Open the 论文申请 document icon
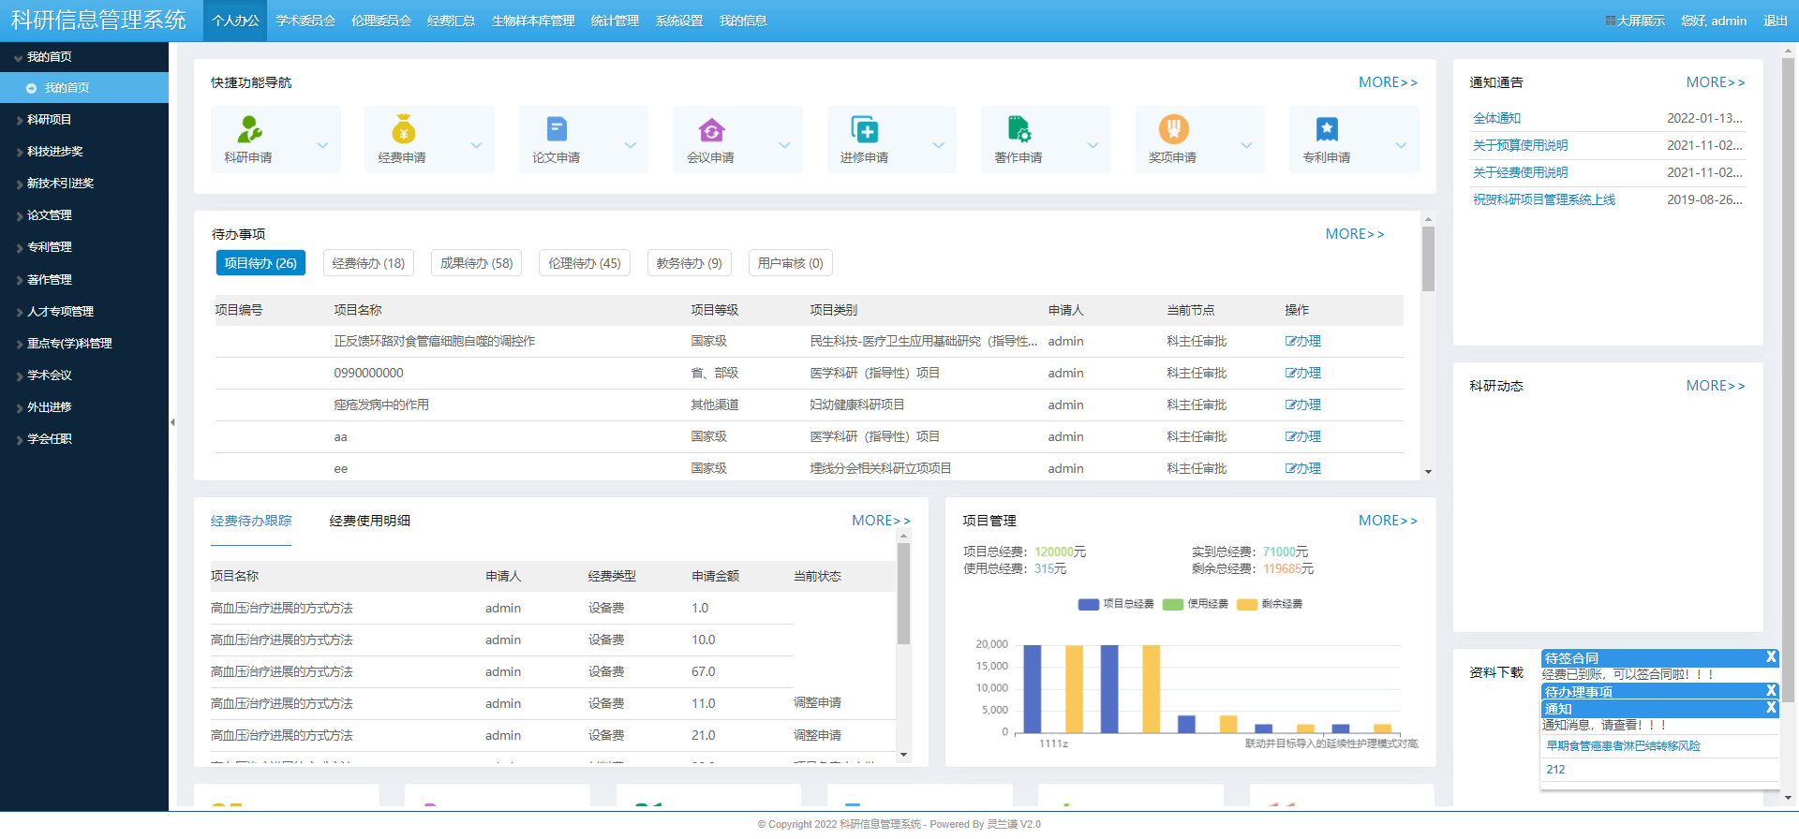This screenshot has height=839, width=1799. click(557, 129)
